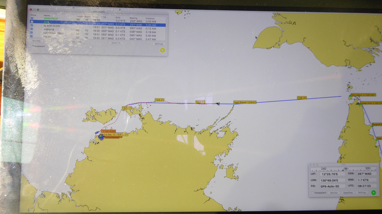
Task: Click the 11/9-21 waypoint label
Action: pos(302,98)
